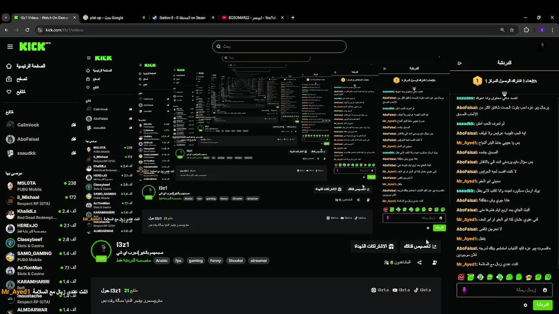This screenshot has height=314, width=559.
Task: Open the Following (مُتابع) heart sidebar item
Action: click(16, 92)
